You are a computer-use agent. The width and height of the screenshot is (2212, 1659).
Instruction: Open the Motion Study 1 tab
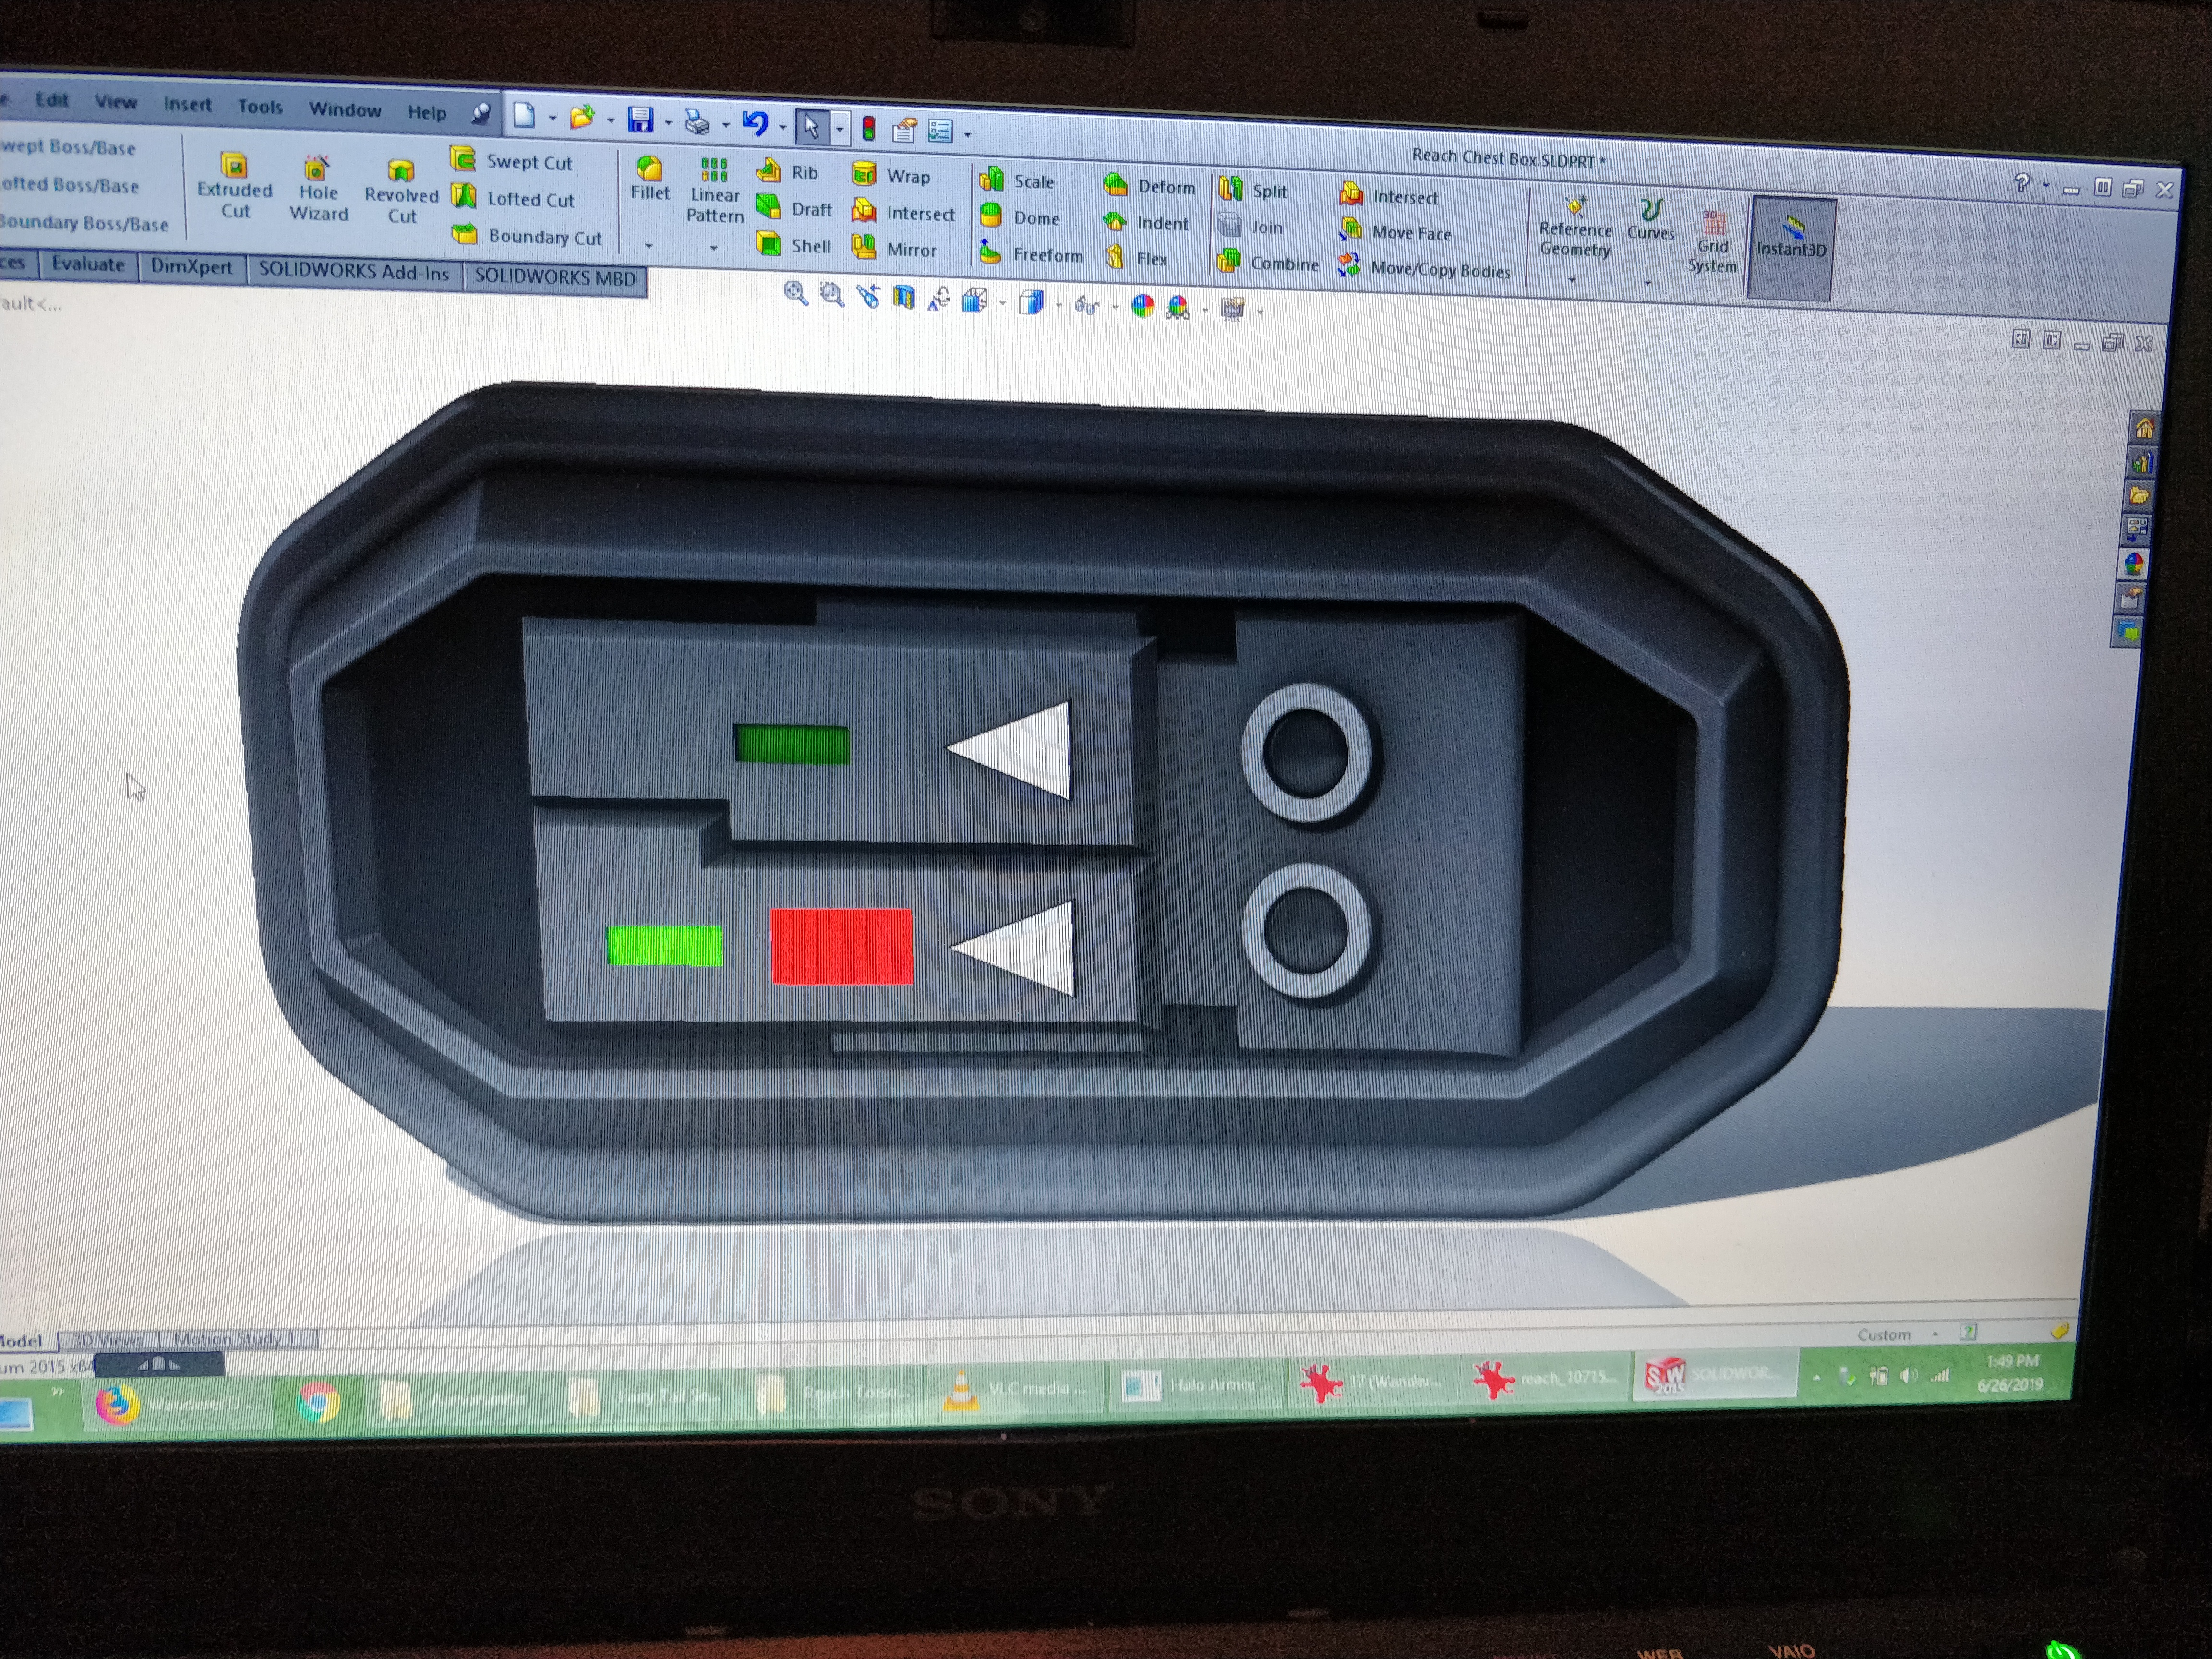(238, 1339)
